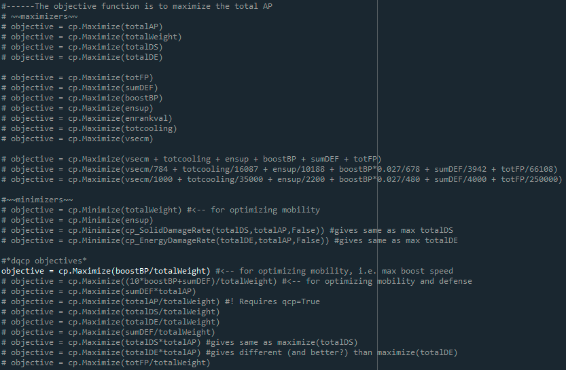
Task: Click the active objective line maximizing boostBP/totalWeight
Action: (x=109, y=271)
